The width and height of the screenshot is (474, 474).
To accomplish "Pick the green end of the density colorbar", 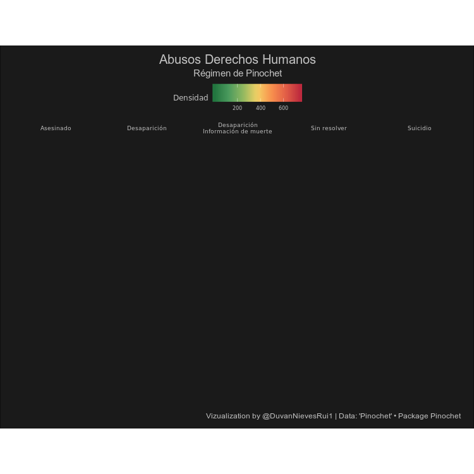I will (217, 93).
